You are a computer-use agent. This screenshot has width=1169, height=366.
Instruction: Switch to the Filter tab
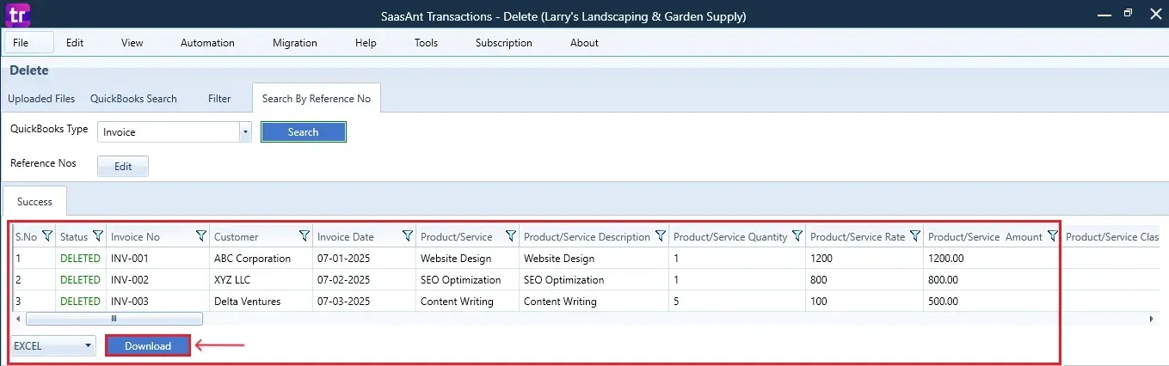pos(219,99)
